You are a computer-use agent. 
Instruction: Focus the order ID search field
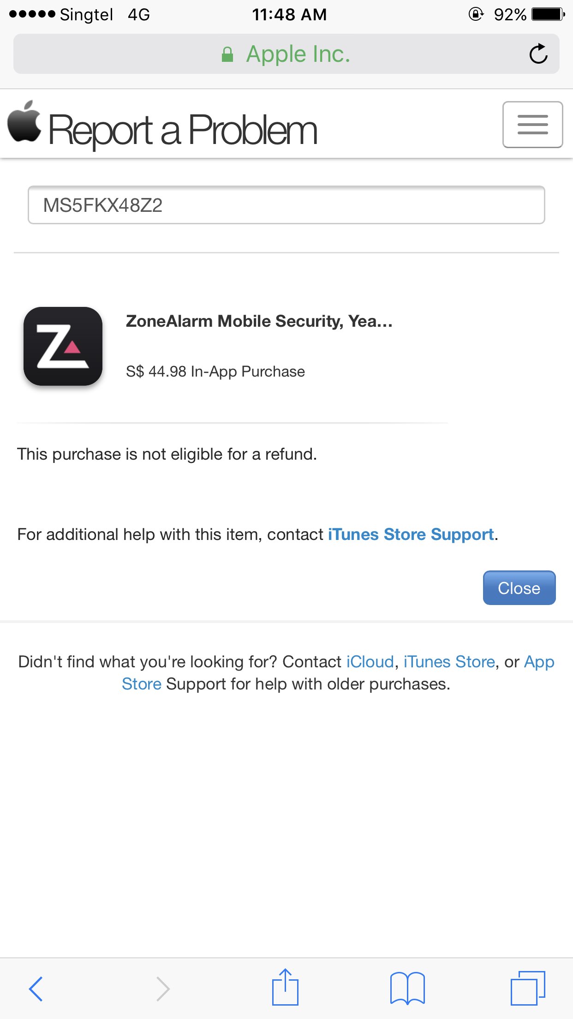point(286,205)
